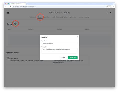Image resolution: width=119 pixels, height=92 pixels.
Task: Click the Start date column header
Action: pyautogui.click(x=31, y=29)
